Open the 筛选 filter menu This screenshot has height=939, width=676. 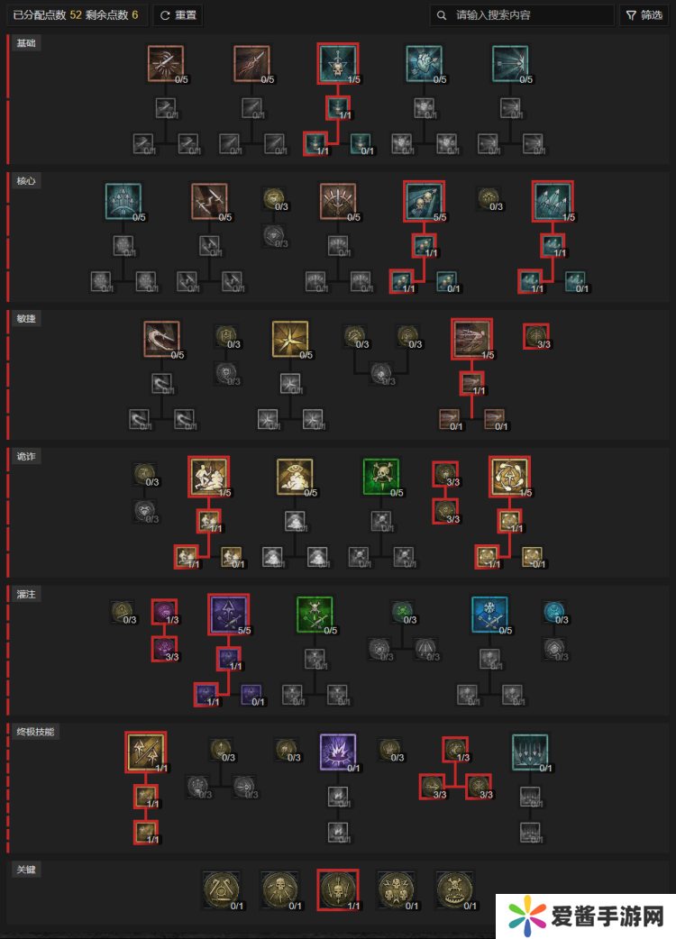coord(644,15)
